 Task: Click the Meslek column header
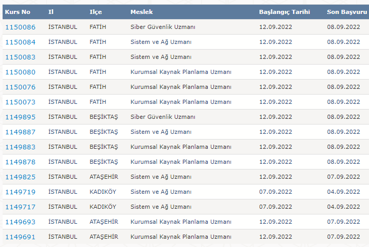141,12
